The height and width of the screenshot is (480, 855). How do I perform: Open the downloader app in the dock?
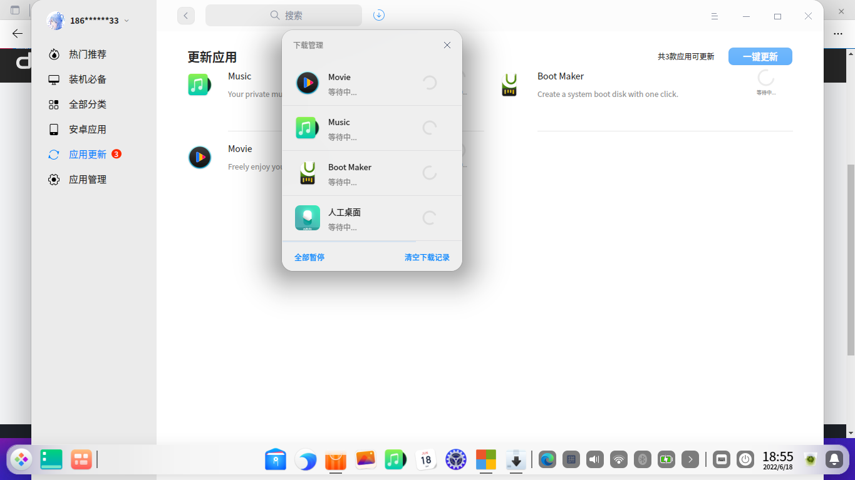pos(516,460)
